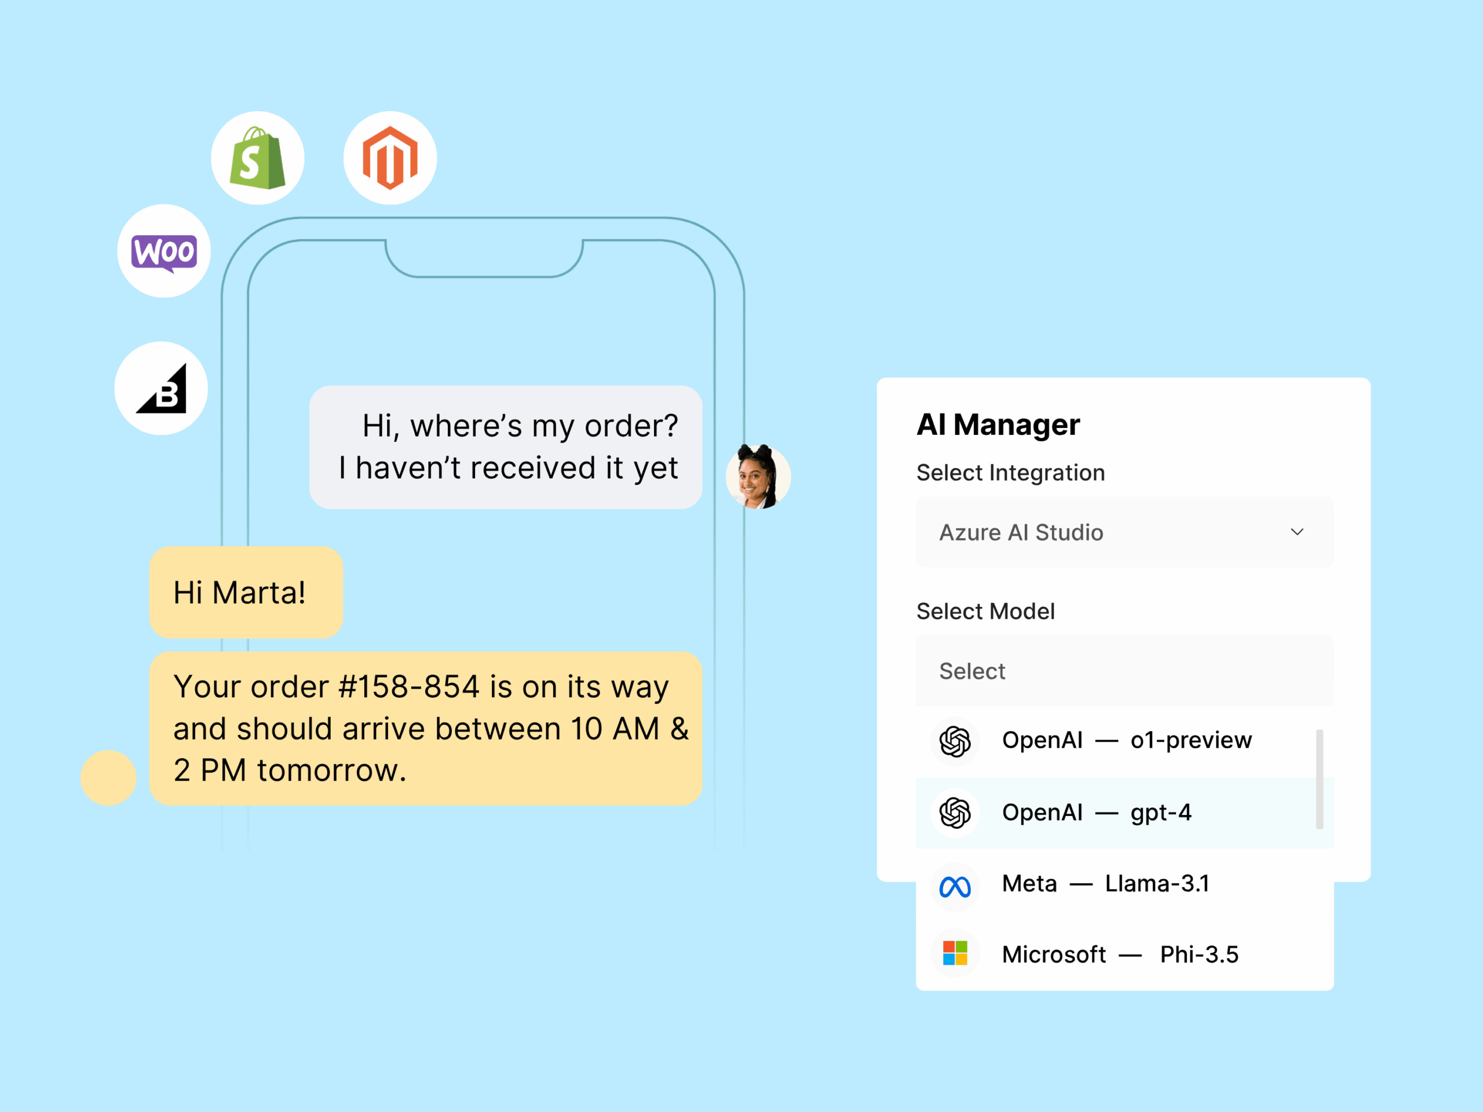
Task: Click the OpenAI logo beside gpt-4
Action: tap(955, 813)
